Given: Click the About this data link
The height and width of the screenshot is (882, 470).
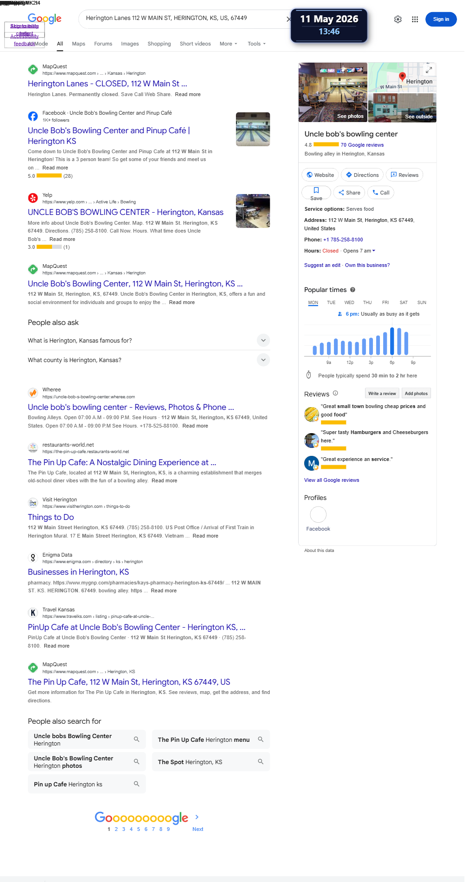Looking at the screenshot, I should pos(319,551).
